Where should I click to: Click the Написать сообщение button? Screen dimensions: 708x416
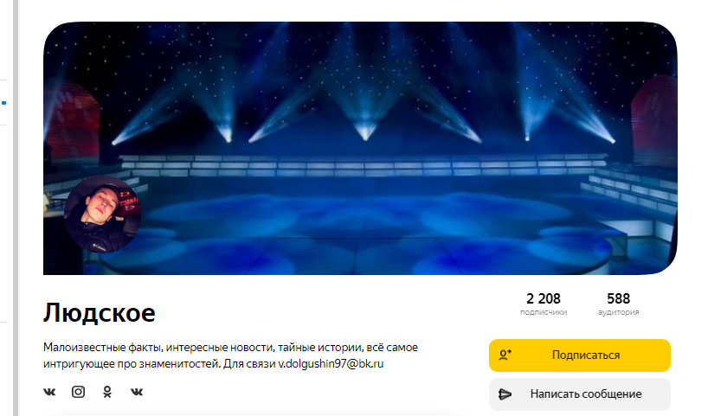click(x=580, y=394)
